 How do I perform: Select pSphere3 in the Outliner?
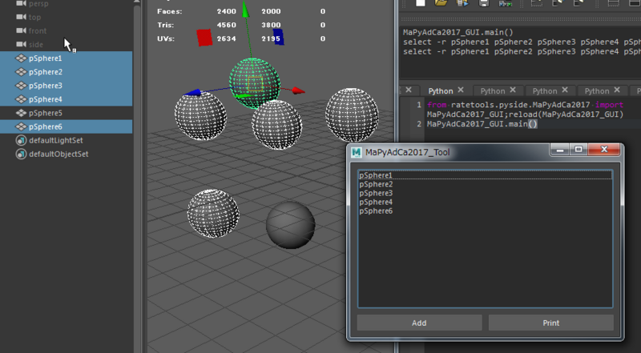(x=67, y=86)
